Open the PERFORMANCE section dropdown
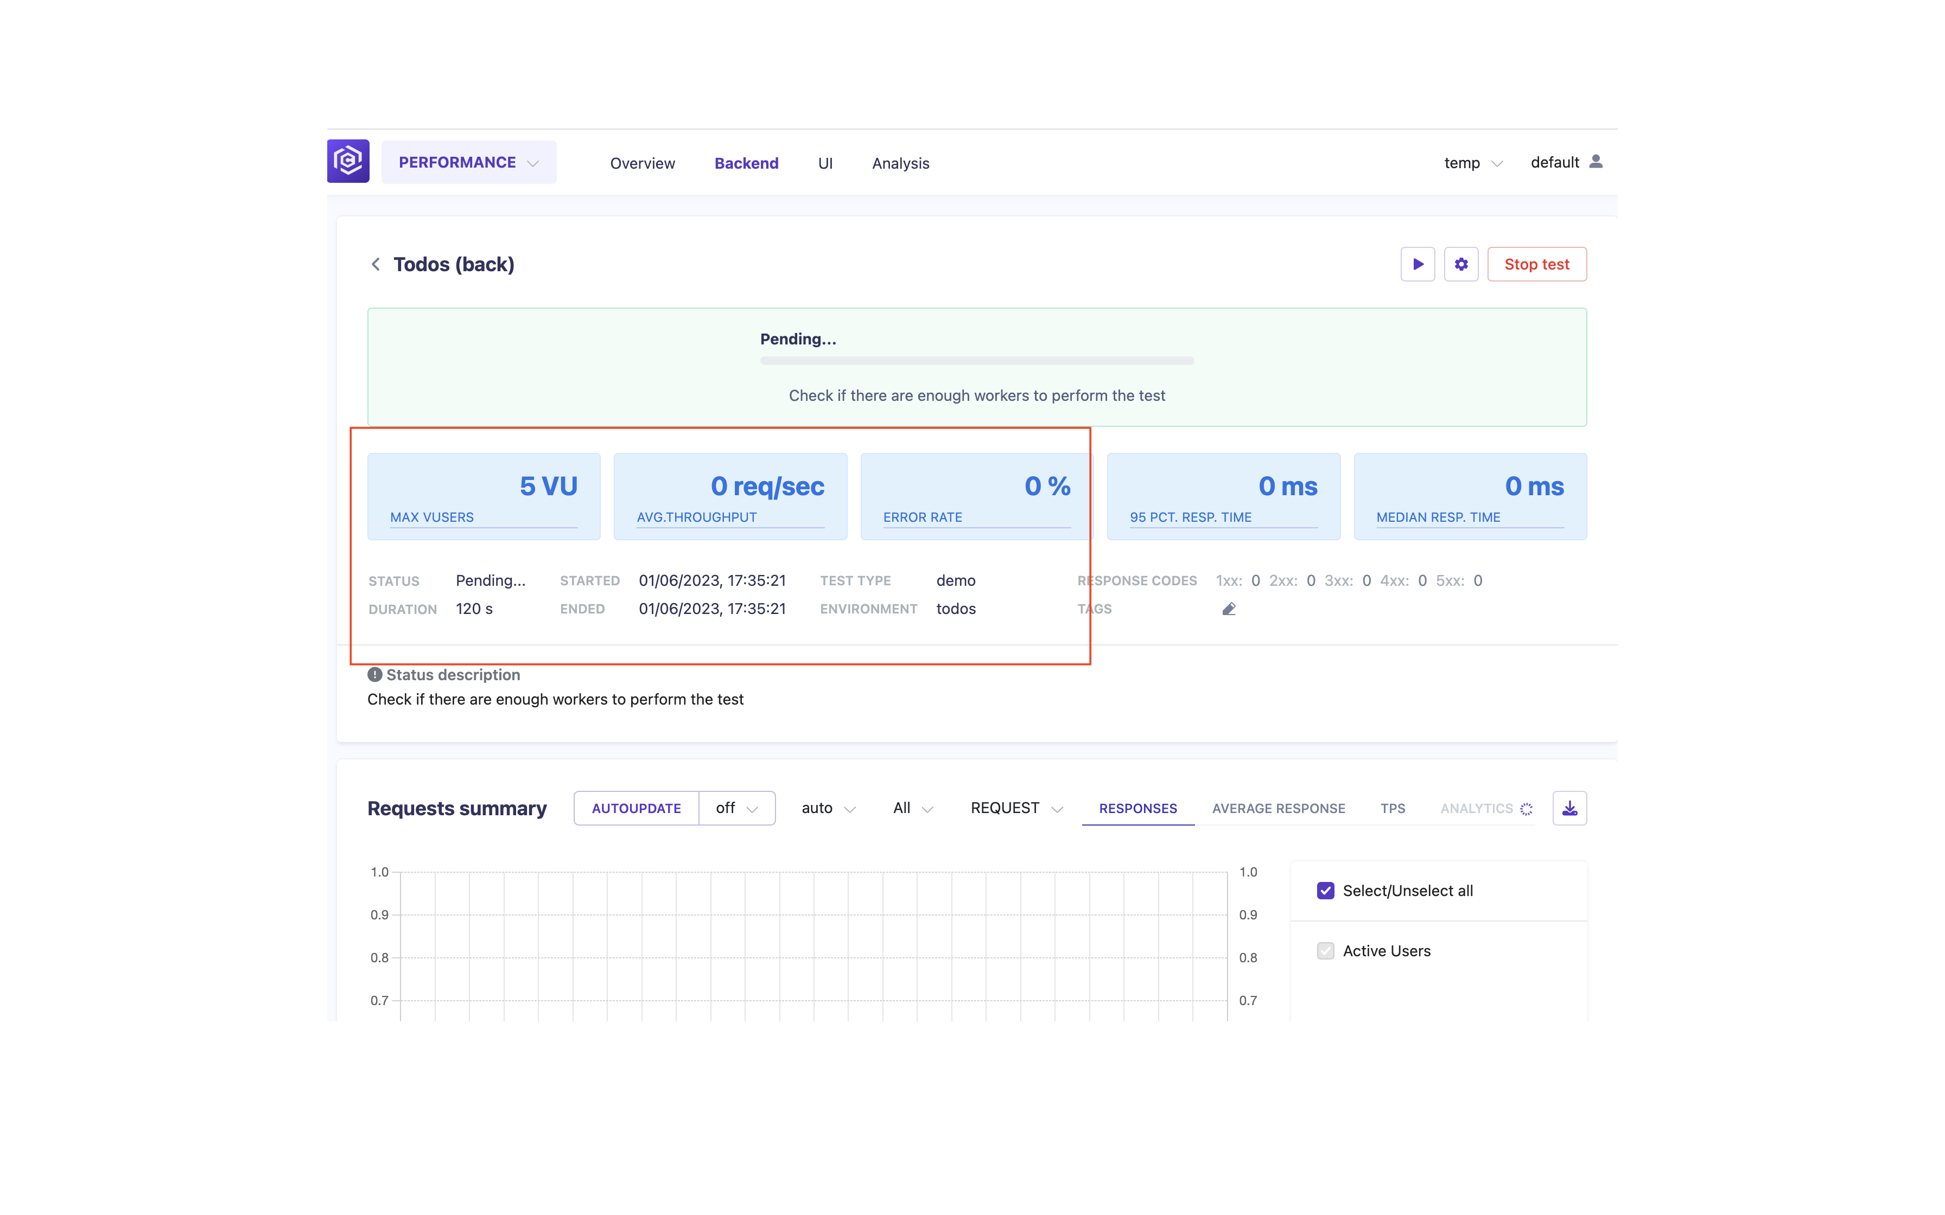This screenshot has width=1945, height=1215. (x=468, y=162)
